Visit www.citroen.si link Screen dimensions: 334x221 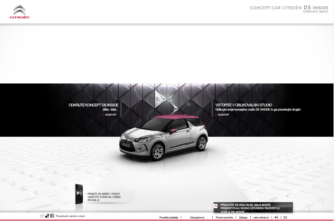click(261, 218)
